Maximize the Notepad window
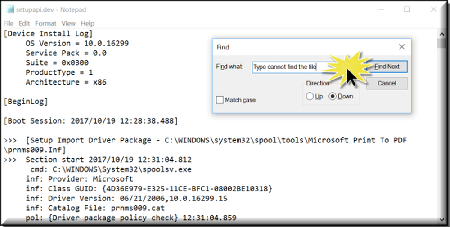 pyautogui.click(x=407, y=9)
